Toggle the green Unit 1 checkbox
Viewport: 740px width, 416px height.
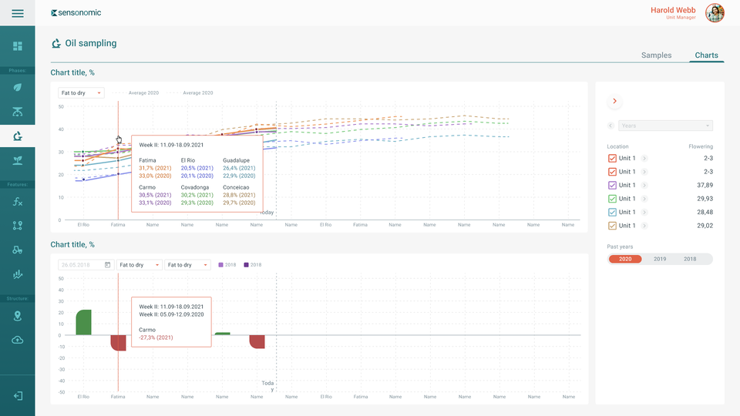point(613,199)
